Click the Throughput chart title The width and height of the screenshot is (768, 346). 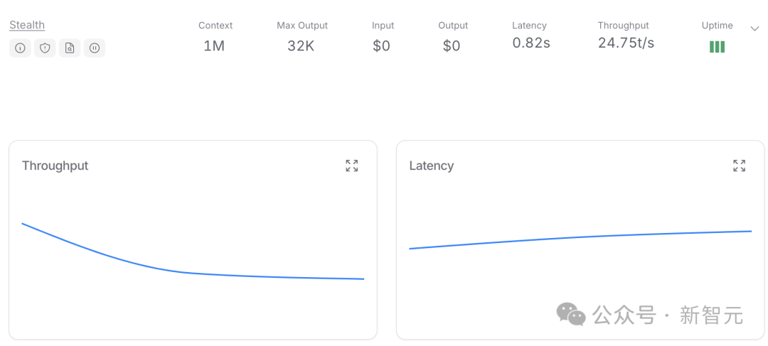(55, 166)
